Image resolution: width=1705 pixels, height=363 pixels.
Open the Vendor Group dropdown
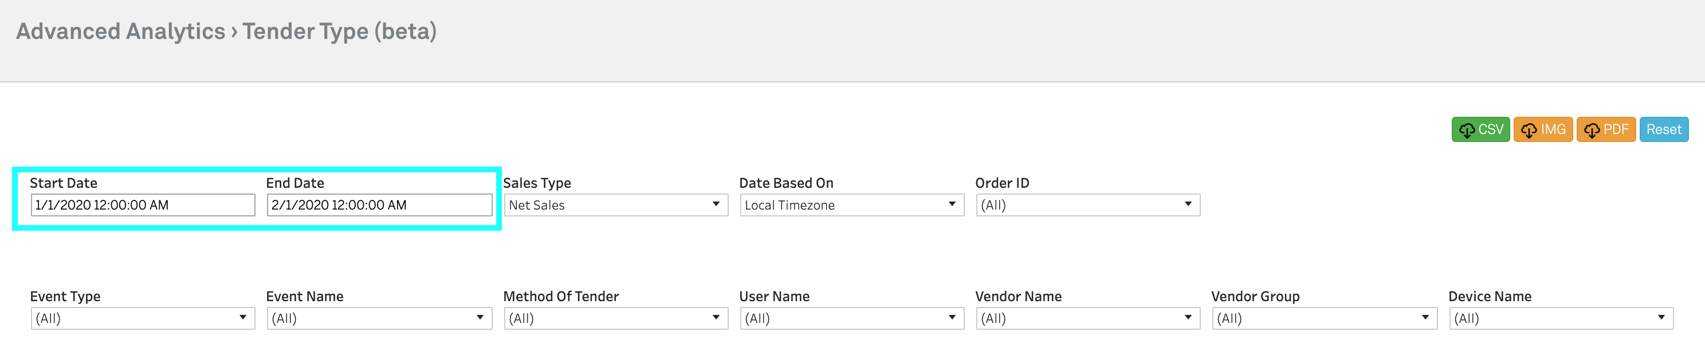click(x=1324, y=318)
